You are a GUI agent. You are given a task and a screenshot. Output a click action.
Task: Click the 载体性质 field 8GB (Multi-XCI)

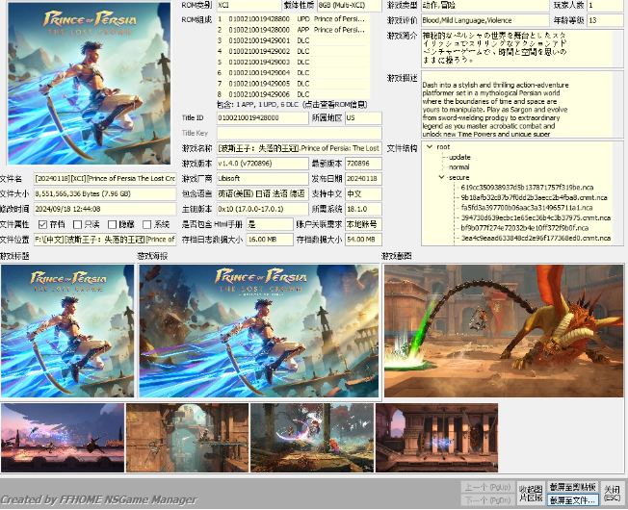click(350, 6)
